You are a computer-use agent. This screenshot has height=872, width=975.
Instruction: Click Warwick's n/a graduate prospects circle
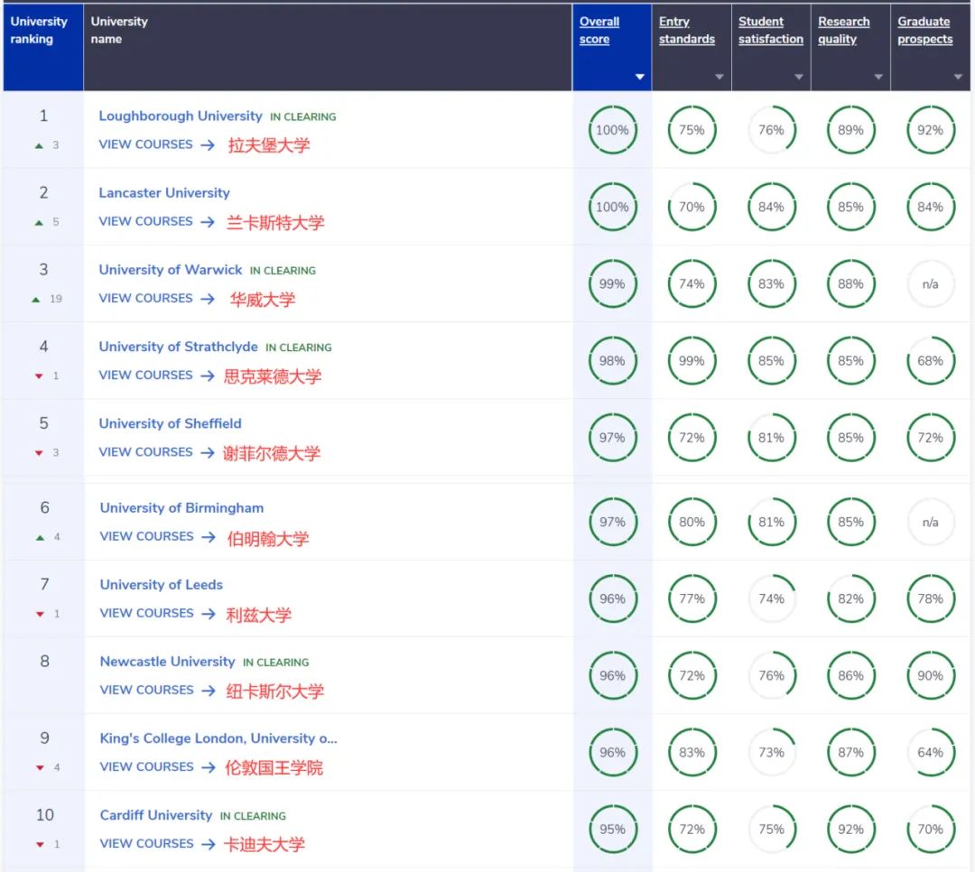(x=930, y=283)
